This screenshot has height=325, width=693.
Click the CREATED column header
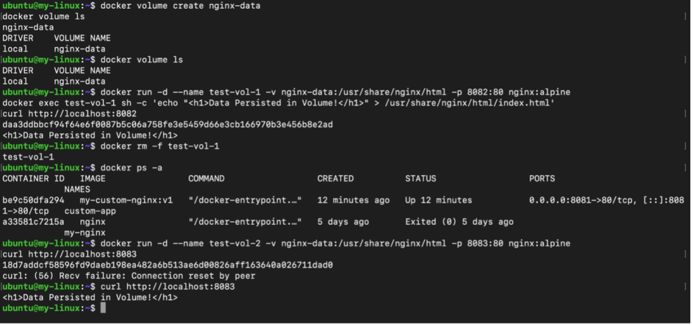[336, 178]
